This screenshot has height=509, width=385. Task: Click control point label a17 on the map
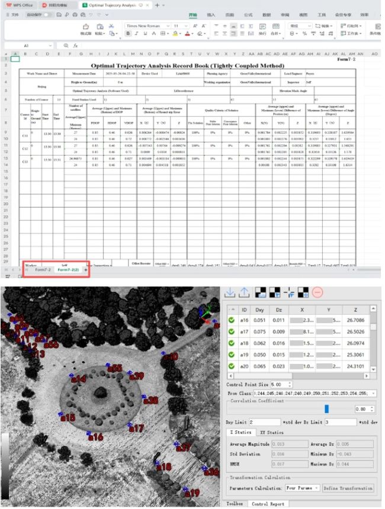pyautogui.click(x=136, y=429)
